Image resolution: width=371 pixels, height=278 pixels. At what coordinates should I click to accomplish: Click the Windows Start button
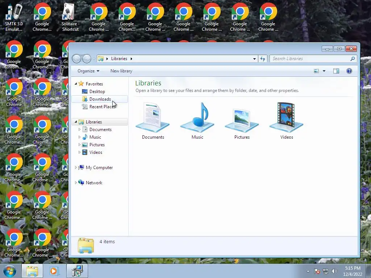pos(10,271)
